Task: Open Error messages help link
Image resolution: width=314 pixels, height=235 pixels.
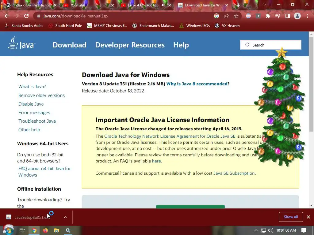Action: coord(34,113)
